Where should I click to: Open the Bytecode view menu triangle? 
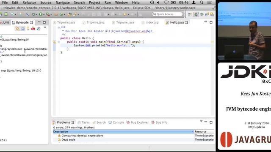click(45, 27)
